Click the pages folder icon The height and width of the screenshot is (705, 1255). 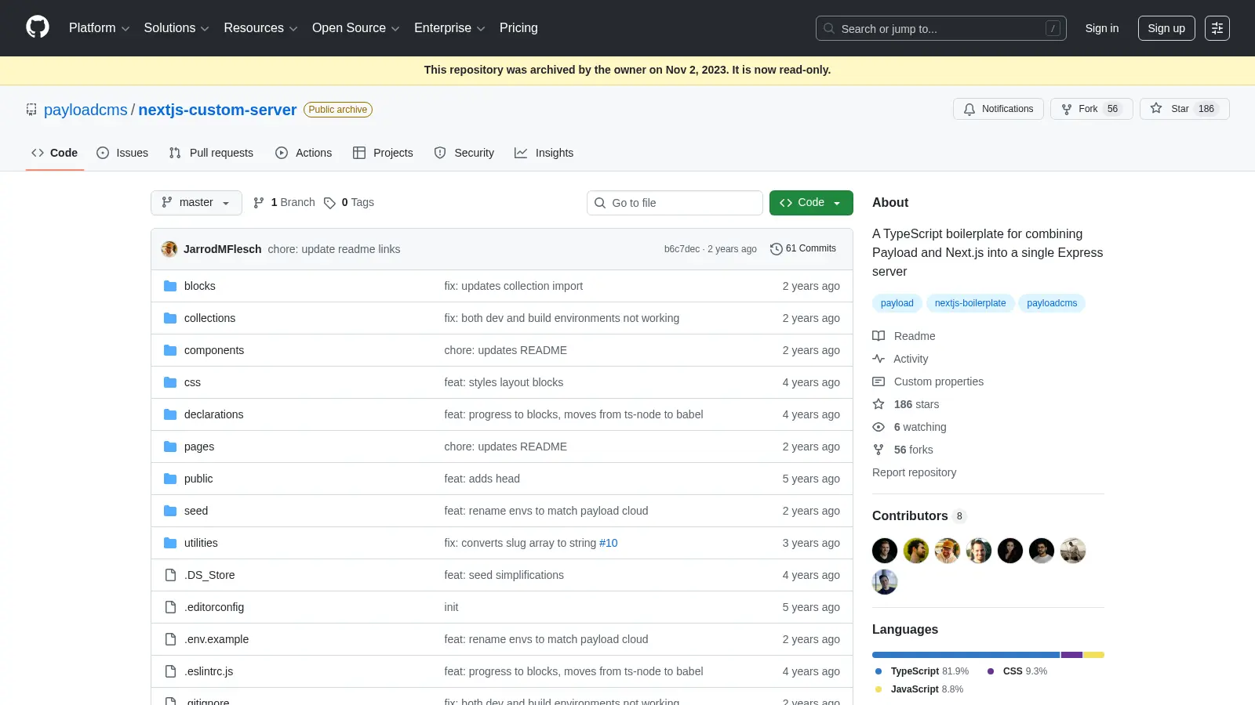tap(170, 446)
